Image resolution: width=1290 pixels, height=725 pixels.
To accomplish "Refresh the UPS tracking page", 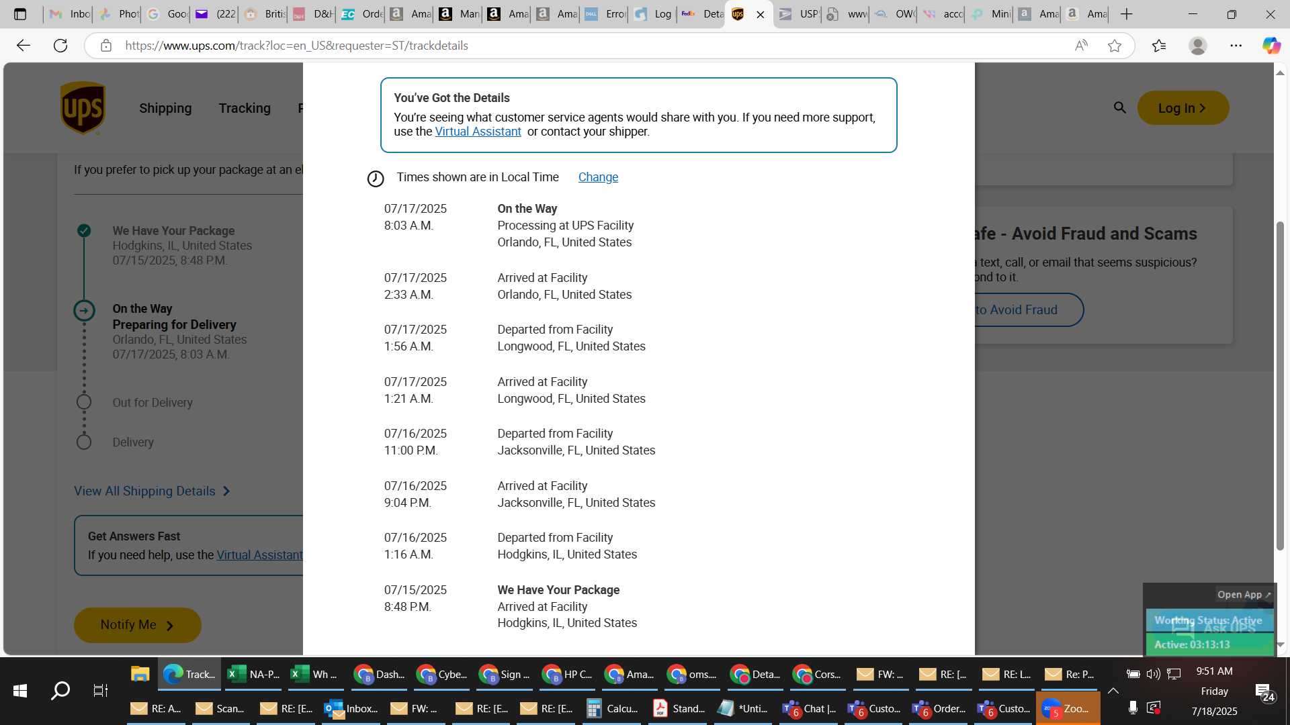I will pyautogui.click(x=60, y=46).
